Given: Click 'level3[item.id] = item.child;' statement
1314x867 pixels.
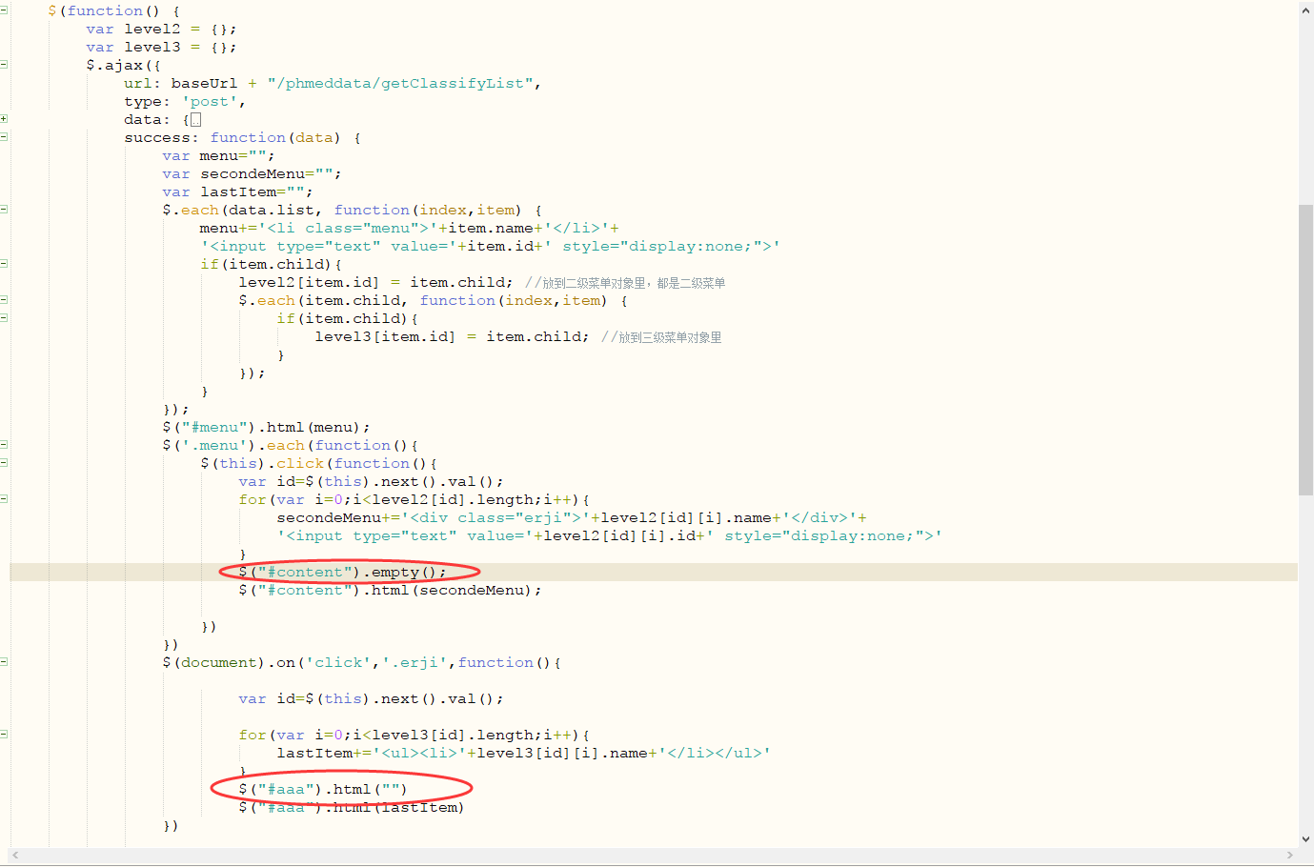Looking at the screenshot, I should pyautogui.click(x=452, y=336).
